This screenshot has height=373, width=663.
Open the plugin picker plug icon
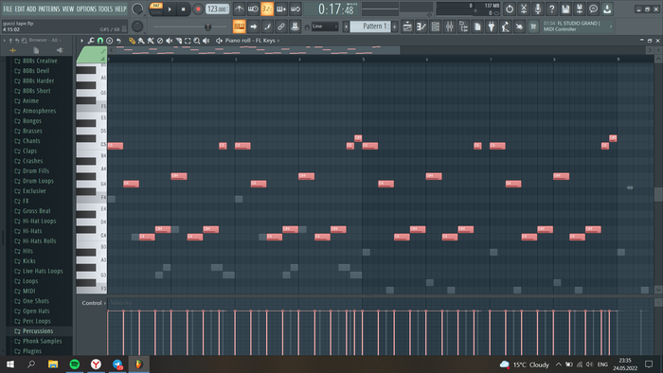point(491,27)
